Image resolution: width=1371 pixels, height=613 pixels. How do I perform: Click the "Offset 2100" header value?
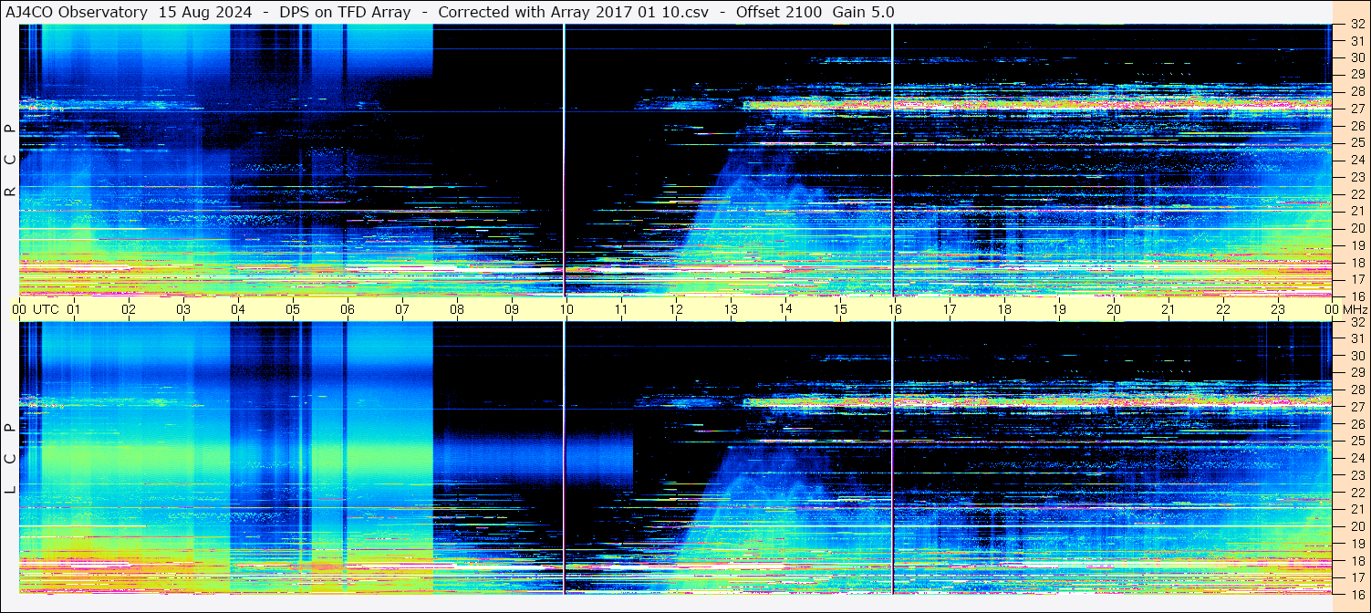tap(778, 12)
